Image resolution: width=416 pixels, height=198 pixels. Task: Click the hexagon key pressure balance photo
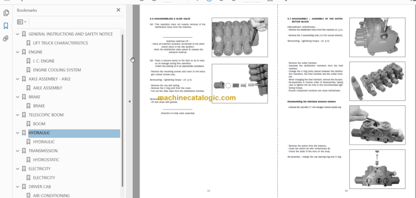tap(377, 125)
